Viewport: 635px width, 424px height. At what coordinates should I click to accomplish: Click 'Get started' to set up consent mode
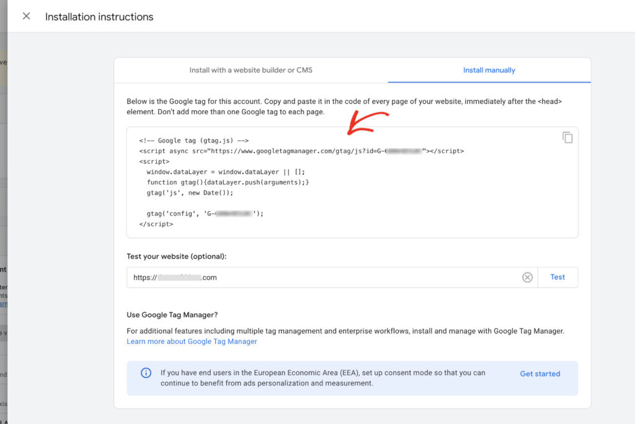(x=540, y=373)
